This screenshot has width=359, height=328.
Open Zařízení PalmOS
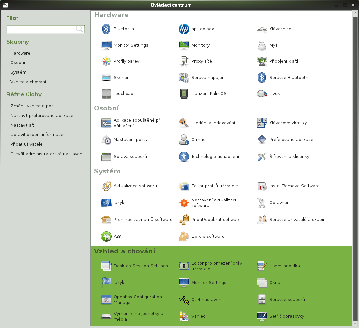coord(184,94)
